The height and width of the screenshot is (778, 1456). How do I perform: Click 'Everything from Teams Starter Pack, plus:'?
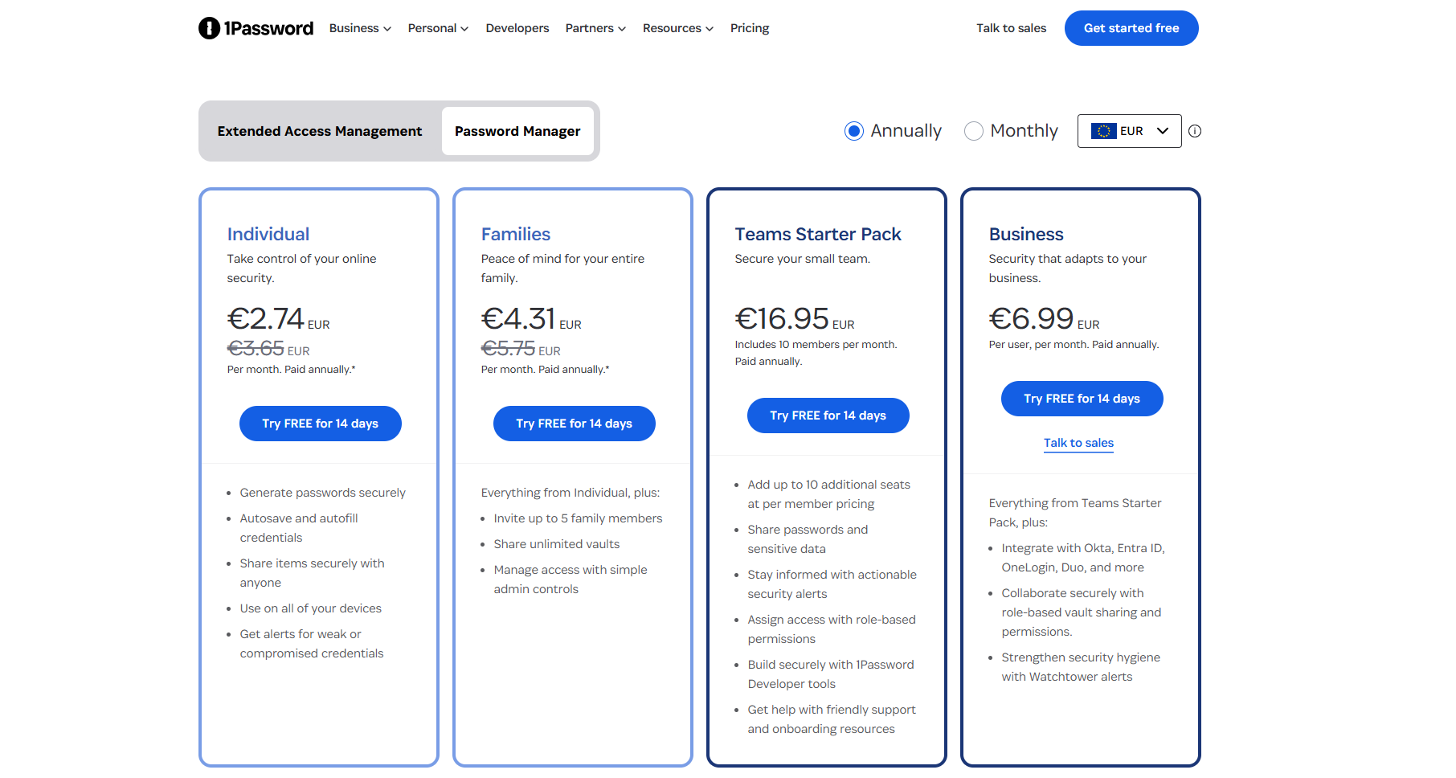point(1075,513)
